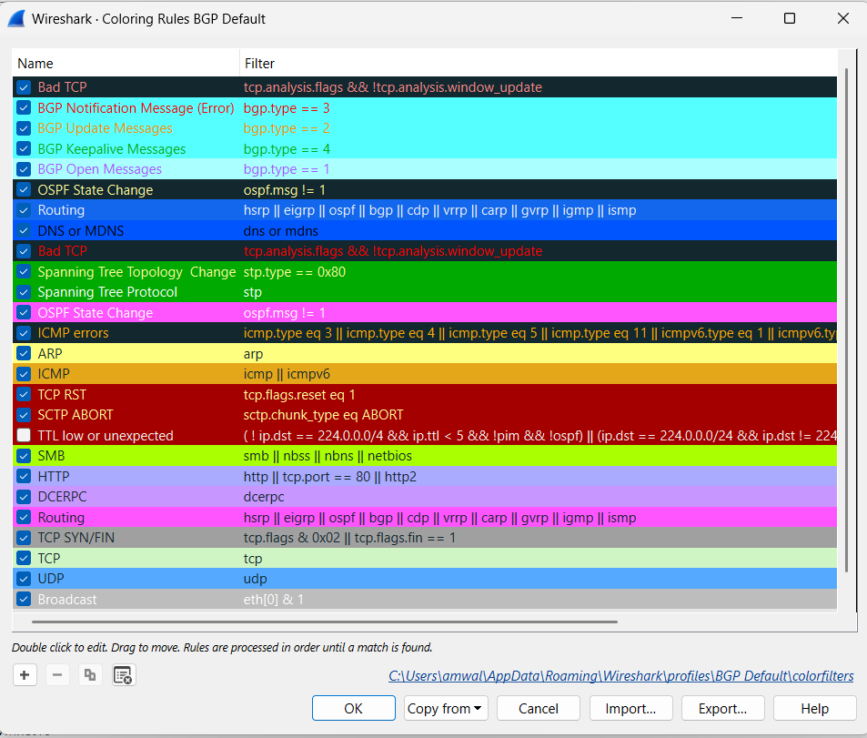Uncheck the Broadcast rule checkbox

click(x=24, y=599)
